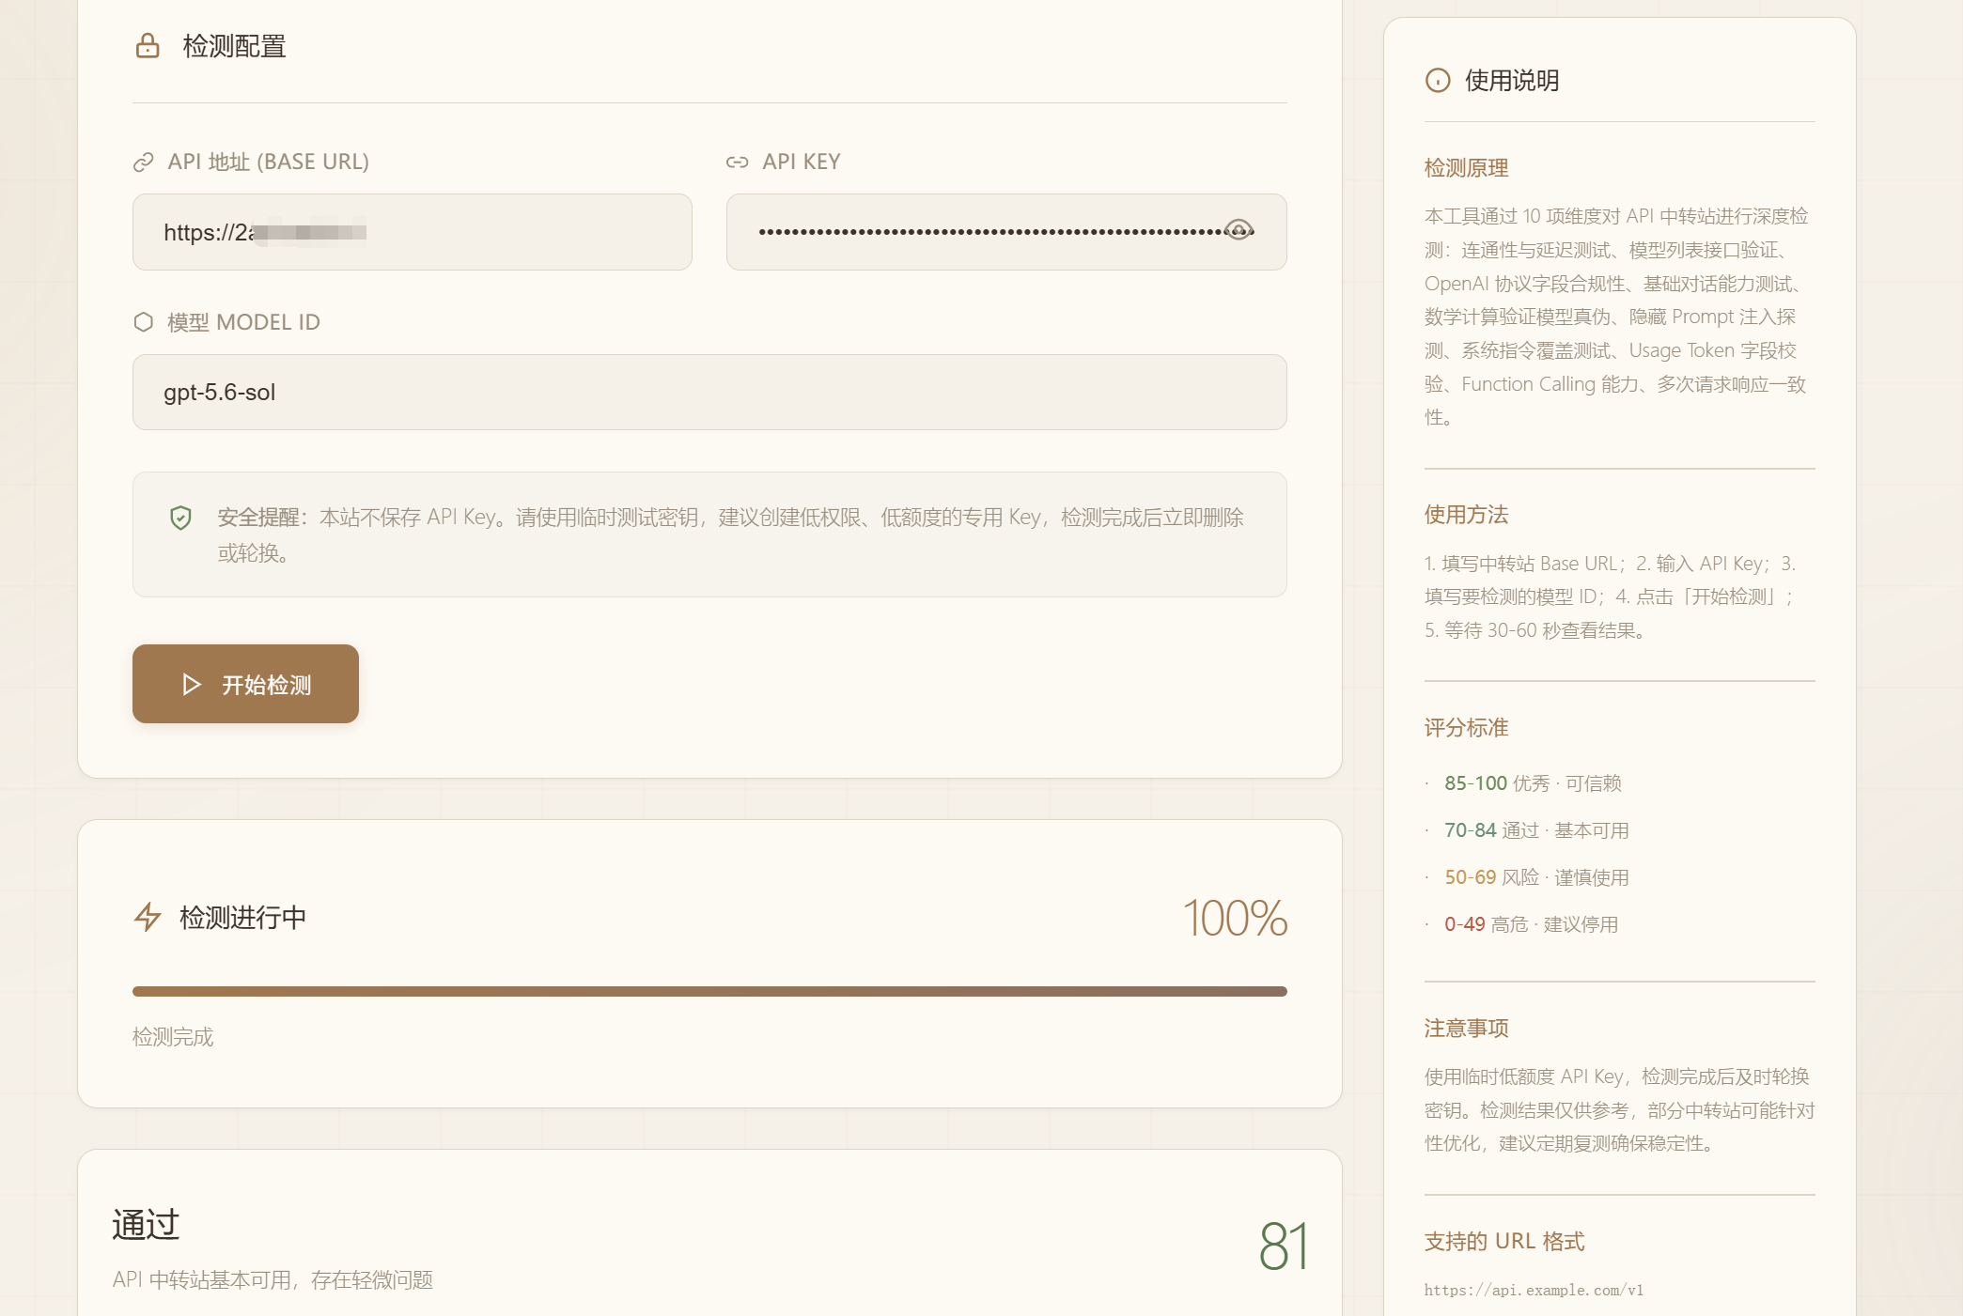Click the 注意事项 section heading

(x=1466, y=1029)
